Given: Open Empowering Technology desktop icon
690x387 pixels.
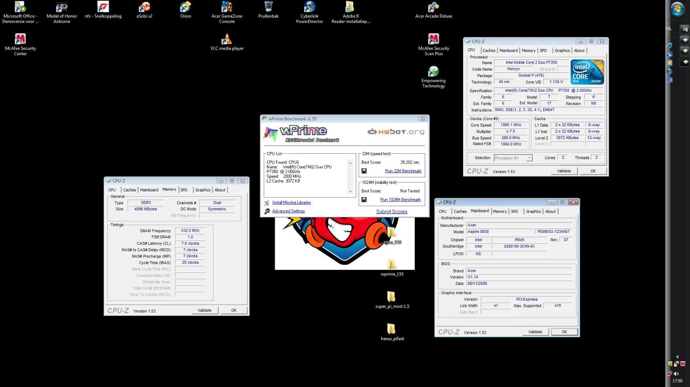Looking at the screenshot, I should pyautogui.click(x=433, y=77).
